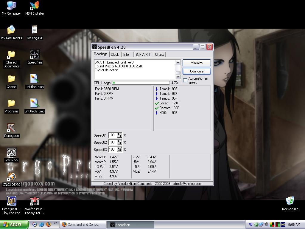Screen dimensions: 305x229
Task: Open the DxDiag.txt file icon
Action: tap(35, 30)
